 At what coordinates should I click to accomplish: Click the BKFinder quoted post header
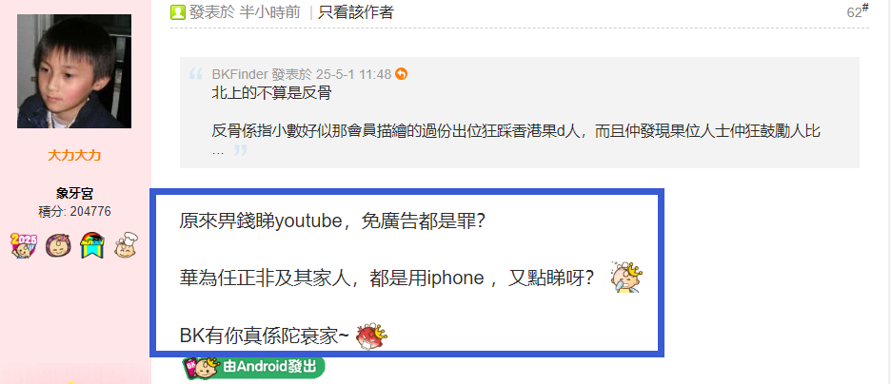[x=302, y=74]
